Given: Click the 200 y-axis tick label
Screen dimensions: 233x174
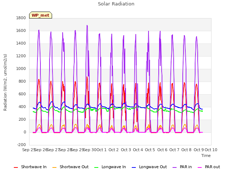Looking at the screenshot, I should pyautogui.click(x=22, y=119).
